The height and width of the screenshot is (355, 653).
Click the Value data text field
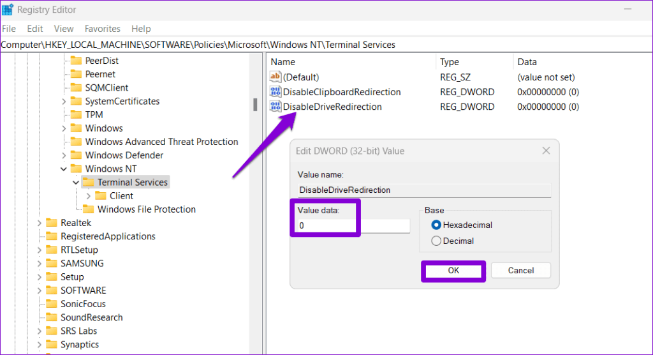coord(353,226)
